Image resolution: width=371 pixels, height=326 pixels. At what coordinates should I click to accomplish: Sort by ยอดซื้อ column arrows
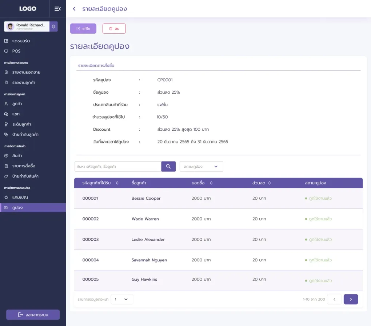tap(211, 183)
